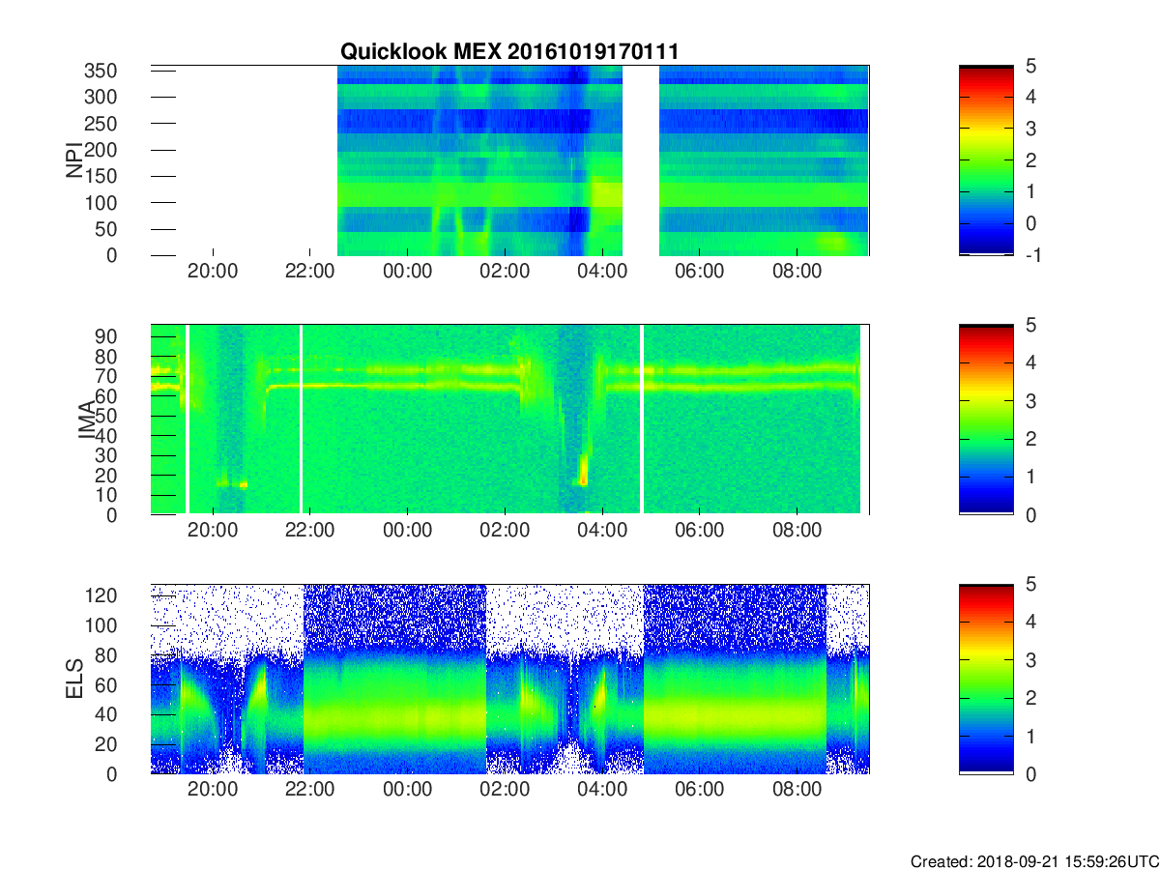Click the 0 label on IMA colorbar

(1031, 514)
